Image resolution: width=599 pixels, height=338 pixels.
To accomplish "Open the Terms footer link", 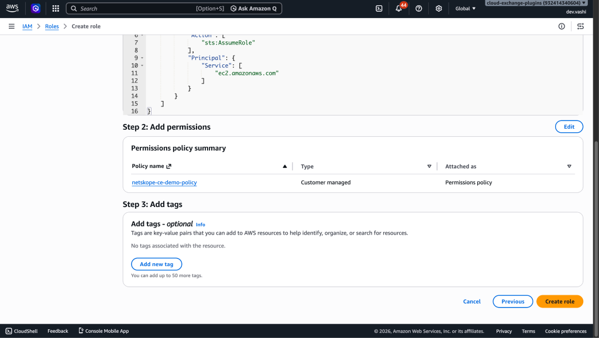I will click(528, 331).
